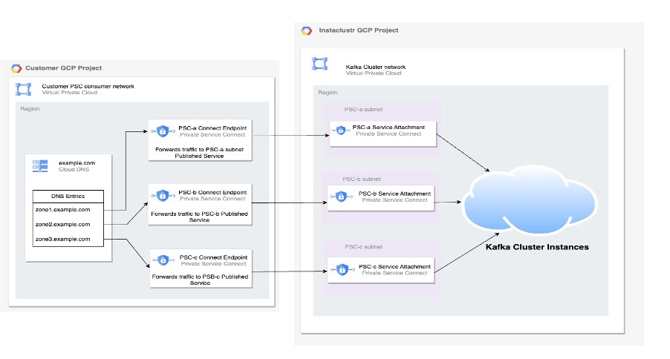Select the PSC-a Service Attachment lock icon
Viewport: 670px width, 359px height.
[340, 131]
